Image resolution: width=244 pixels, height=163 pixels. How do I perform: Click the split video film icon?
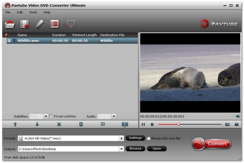125,124
